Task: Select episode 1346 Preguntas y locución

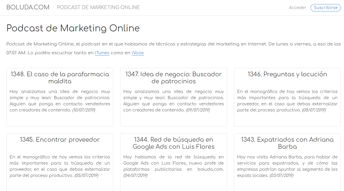Action: pos(287,74)
